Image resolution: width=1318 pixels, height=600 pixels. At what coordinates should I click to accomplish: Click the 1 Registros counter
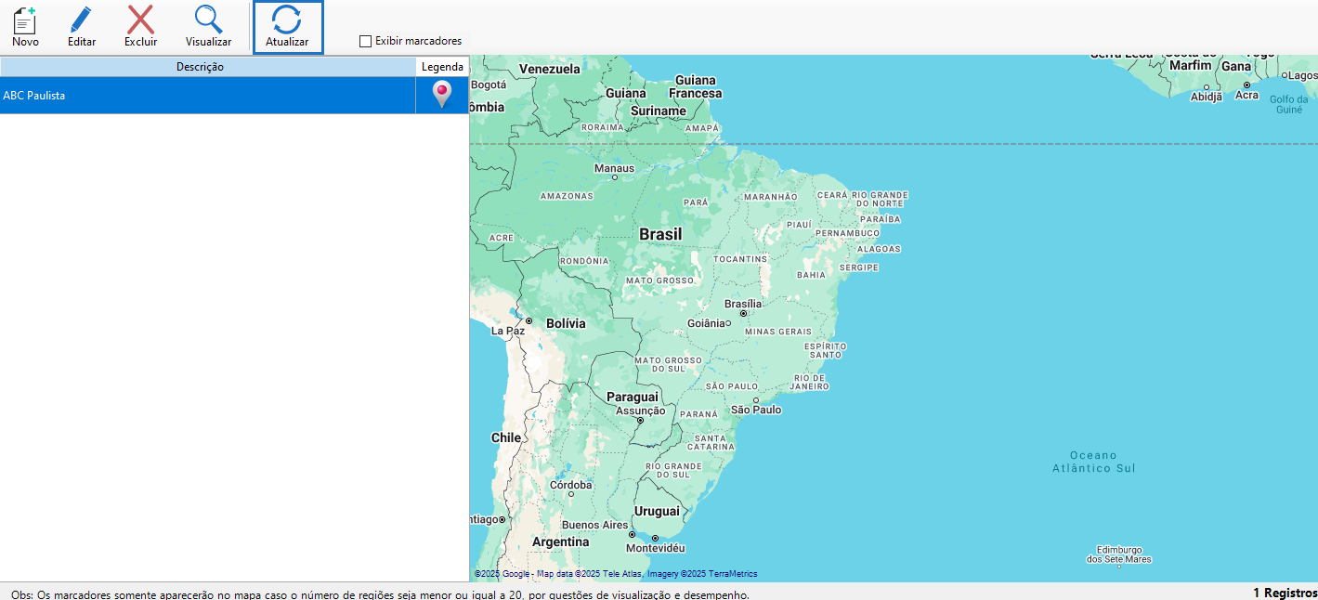(1285, 592)
